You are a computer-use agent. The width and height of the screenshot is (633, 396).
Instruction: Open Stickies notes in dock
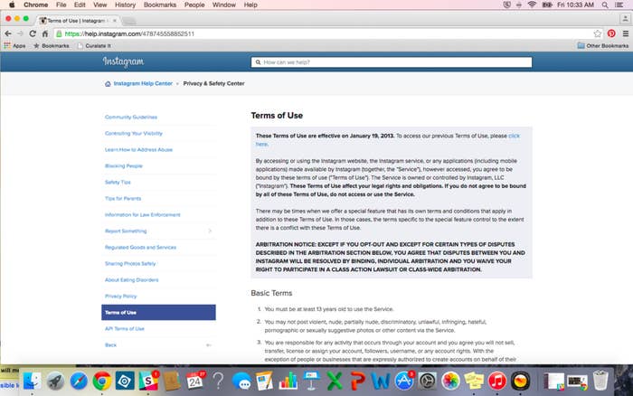(x=474, y=381)
